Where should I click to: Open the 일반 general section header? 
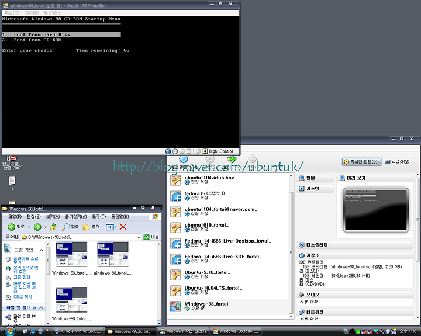point(315,178)
